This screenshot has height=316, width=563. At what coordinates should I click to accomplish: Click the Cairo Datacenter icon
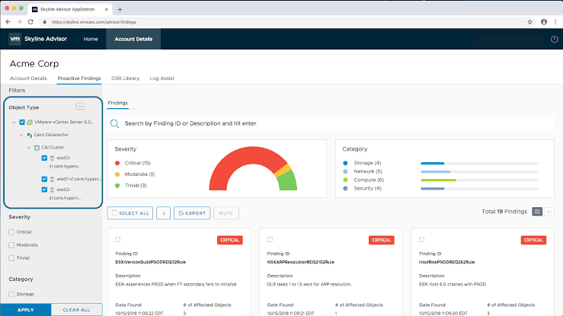click(x=30, y=136)
